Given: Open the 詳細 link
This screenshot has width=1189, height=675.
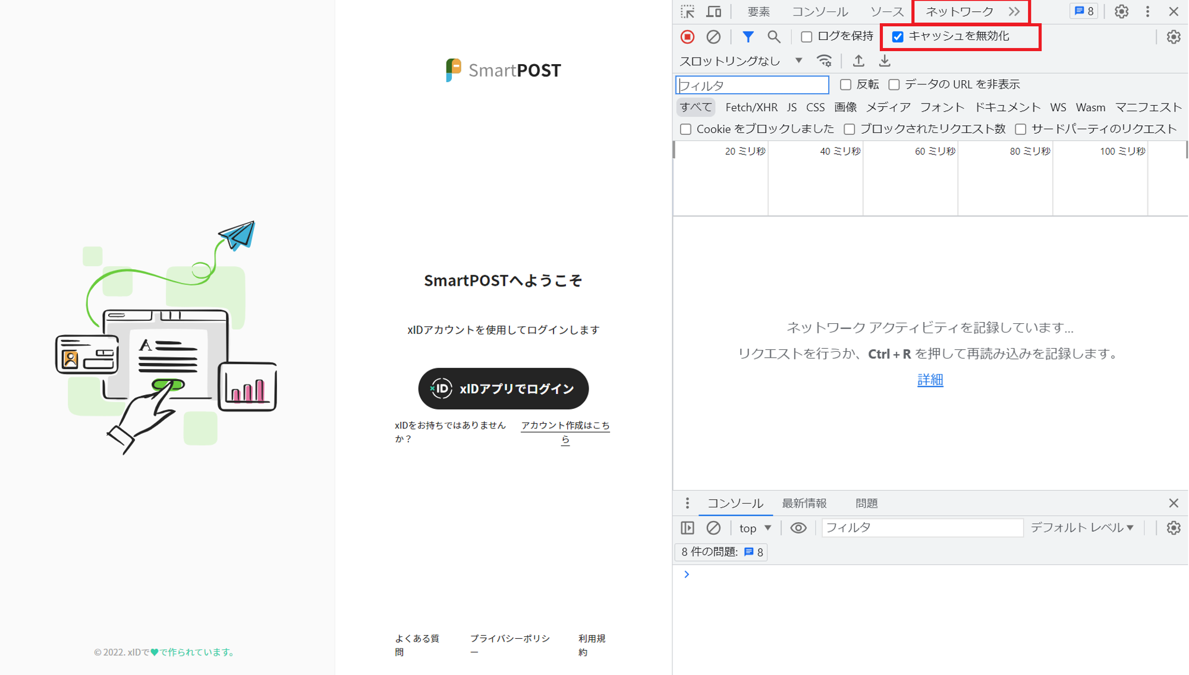Looking at the screenshot, I should (x=930, y=380).
